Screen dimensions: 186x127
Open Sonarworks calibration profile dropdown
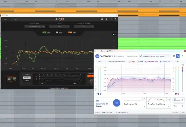pos(155,56)
